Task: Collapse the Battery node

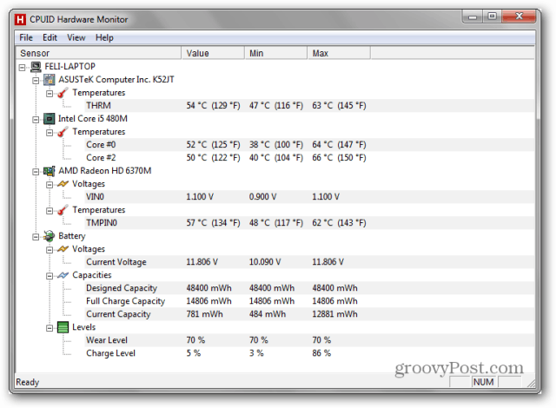Action: (x=36, y=237)
